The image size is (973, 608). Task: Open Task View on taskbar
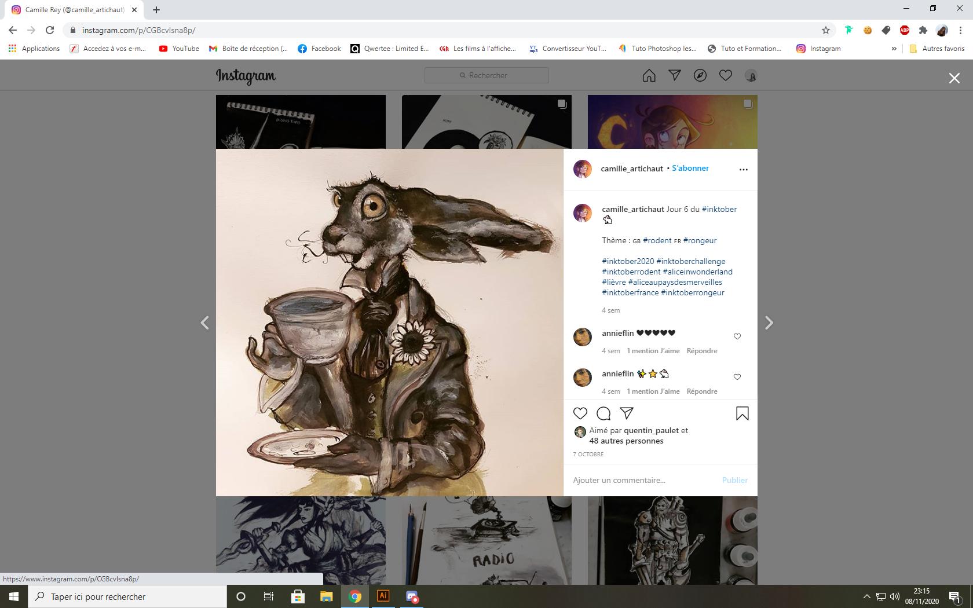pos(269,596)
